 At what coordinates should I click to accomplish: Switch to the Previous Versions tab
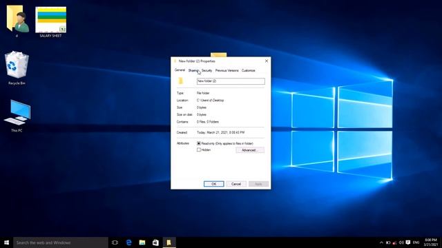click(227, 70)
